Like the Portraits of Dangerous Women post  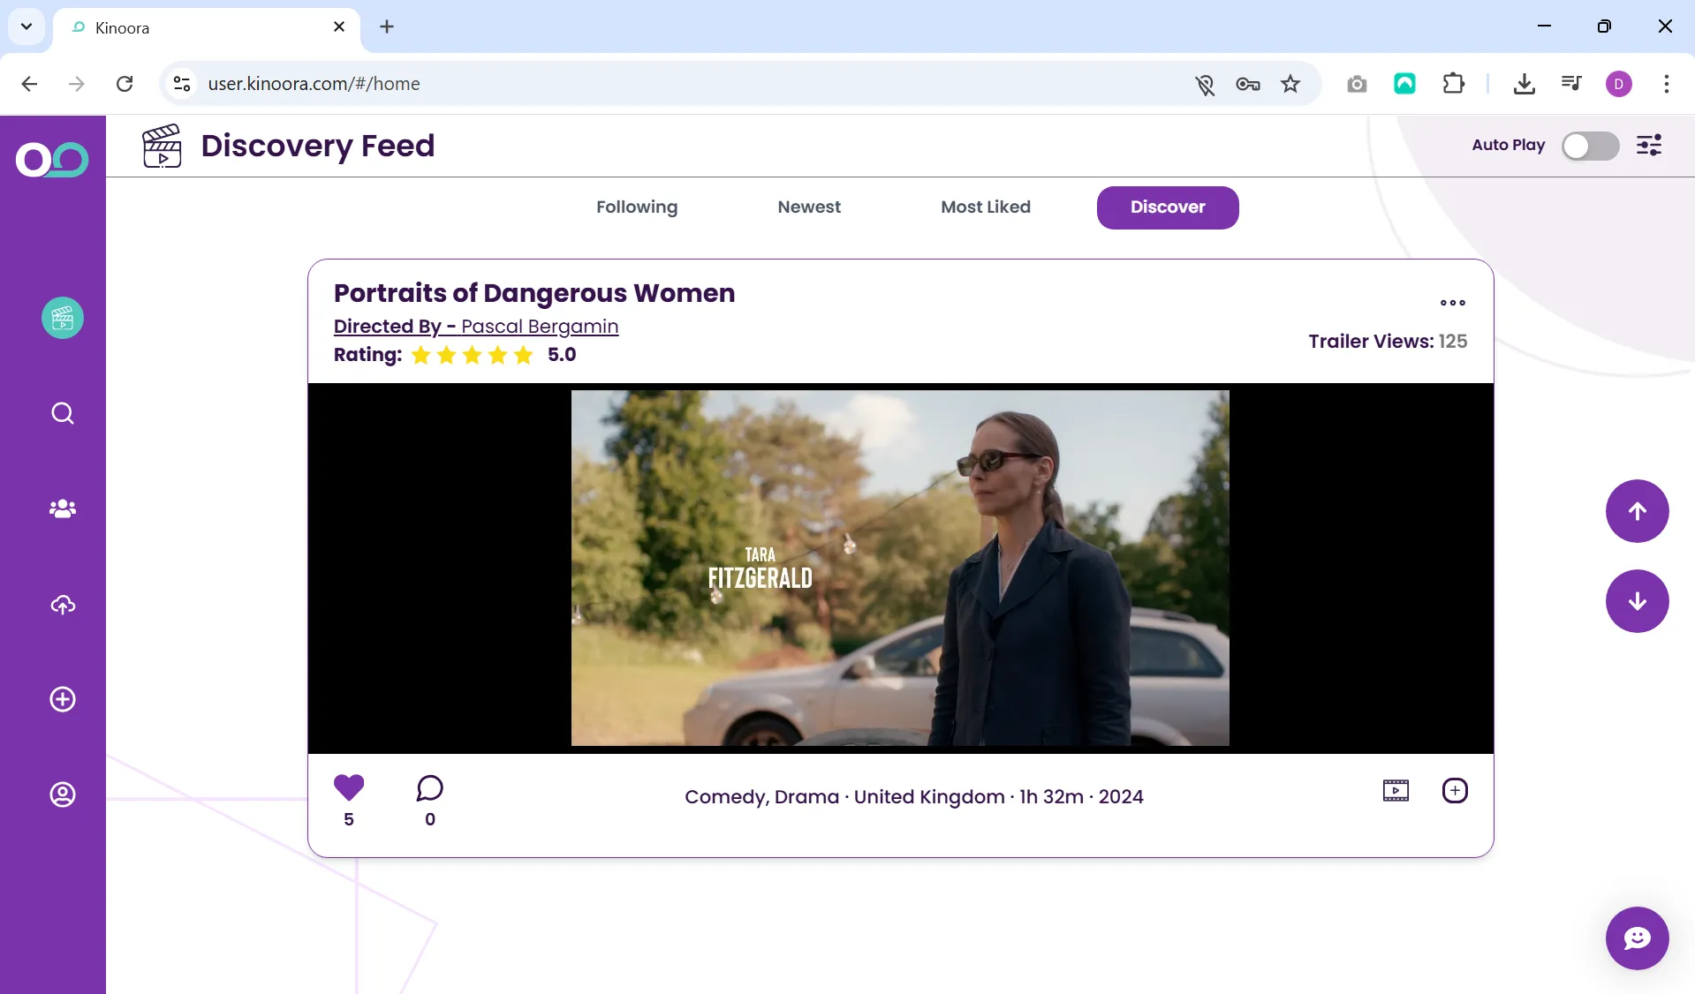coord(348,787)
